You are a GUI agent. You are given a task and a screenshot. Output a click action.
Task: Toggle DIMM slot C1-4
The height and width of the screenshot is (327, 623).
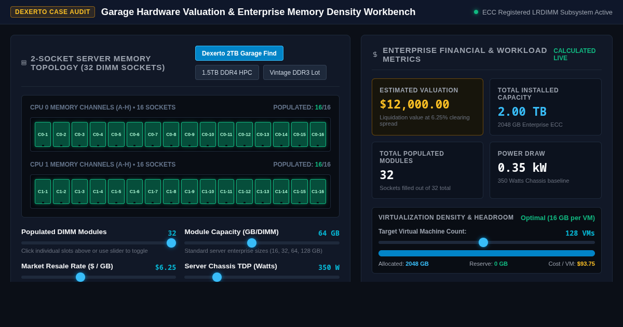point(98,192)
